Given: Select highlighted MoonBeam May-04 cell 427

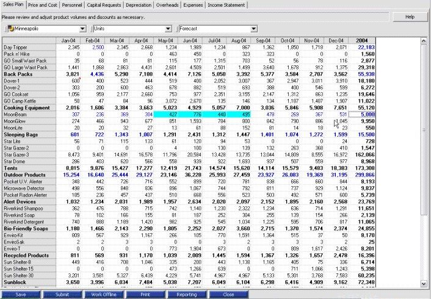Looking at the screenshot, I should (166, 114).
